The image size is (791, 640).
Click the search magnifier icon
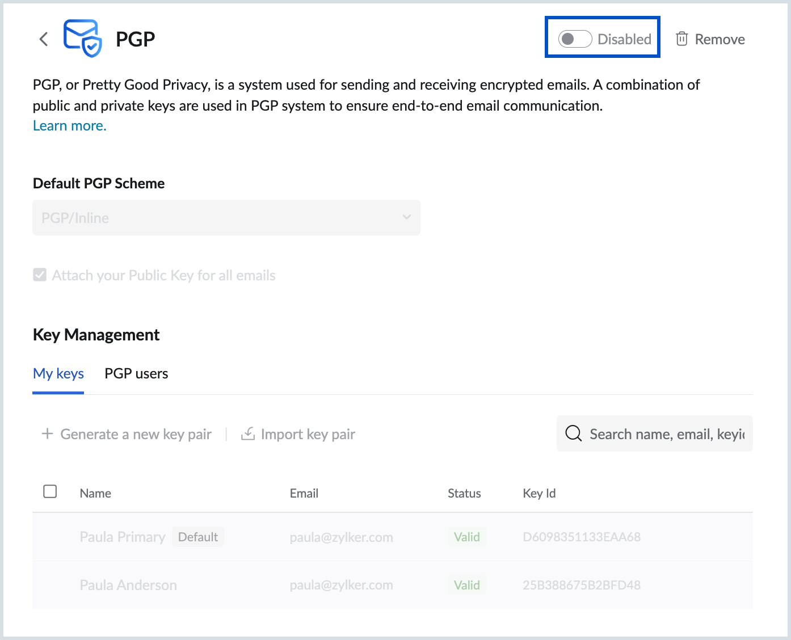(574, 434)
